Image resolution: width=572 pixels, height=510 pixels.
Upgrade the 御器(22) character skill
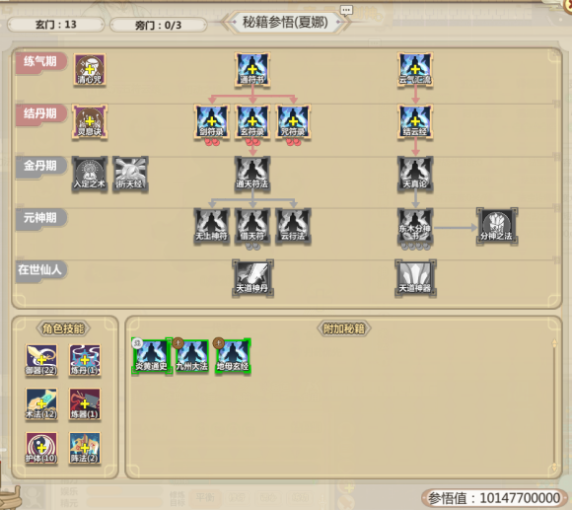pos(41,360)
